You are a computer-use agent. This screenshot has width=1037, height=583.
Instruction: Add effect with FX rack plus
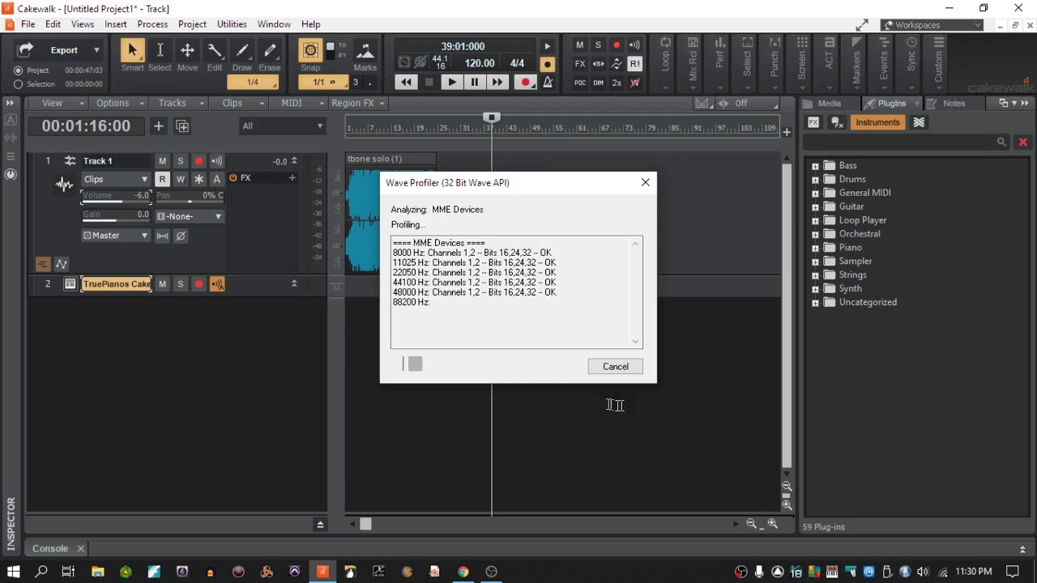click(292, 178)
